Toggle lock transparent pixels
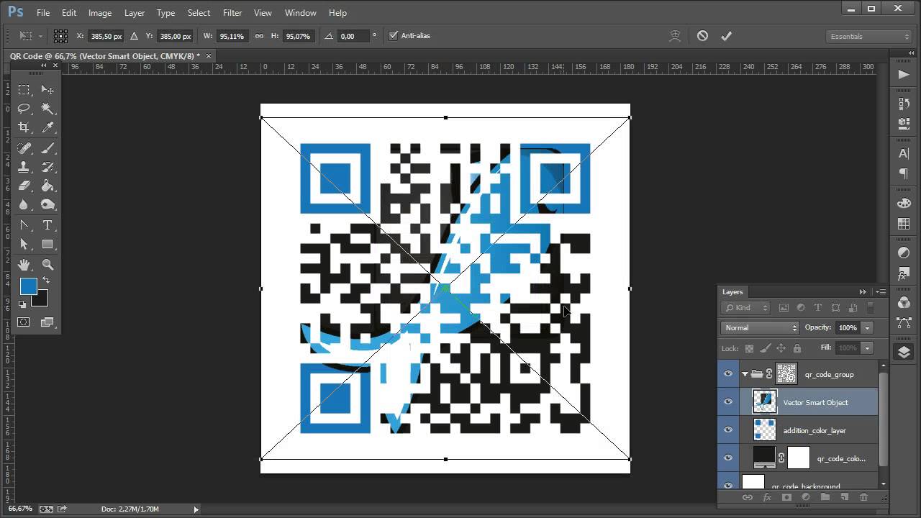Image resolution: width=921 pixels, height=518 pixels. click(x=749, y=348)
